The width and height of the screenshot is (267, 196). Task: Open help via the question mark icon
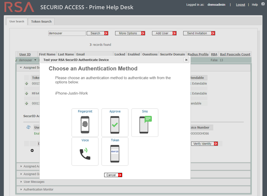(263, 4)
